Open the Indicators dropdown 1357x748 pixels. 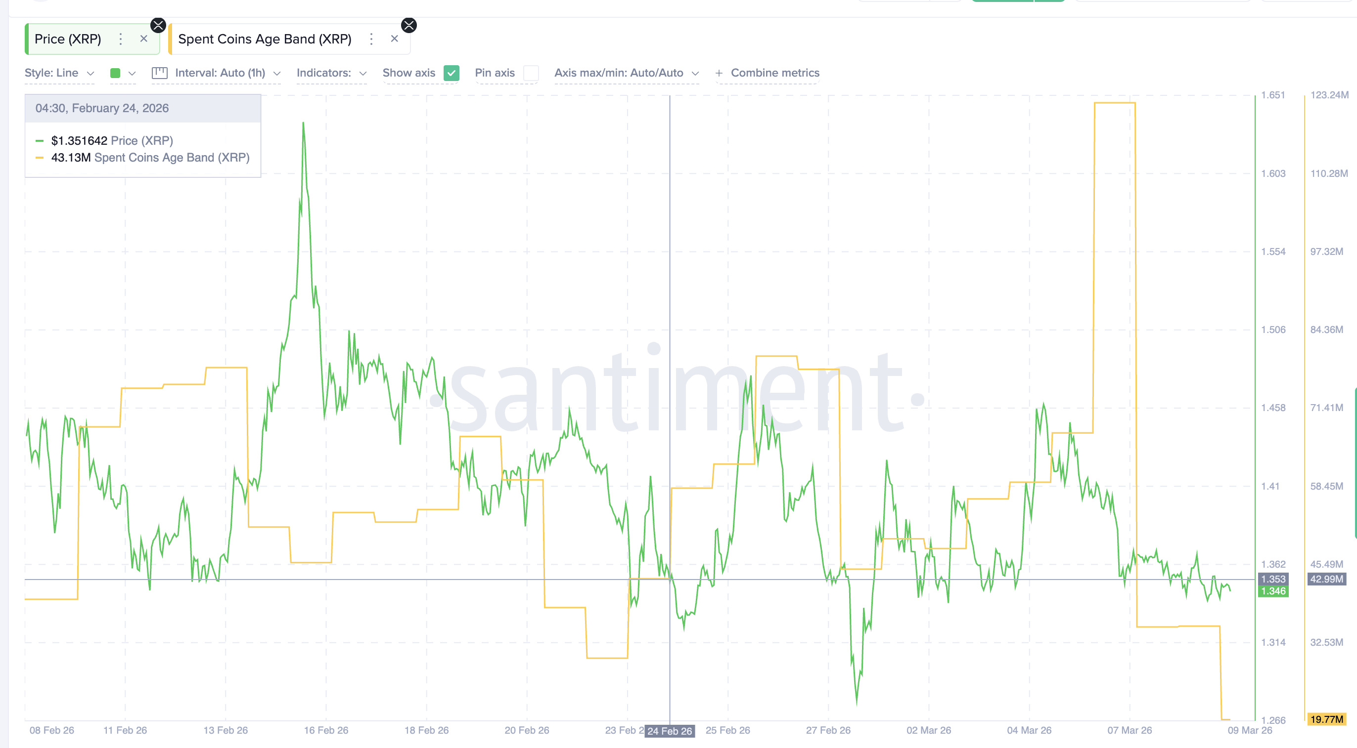tap(331, 73)
